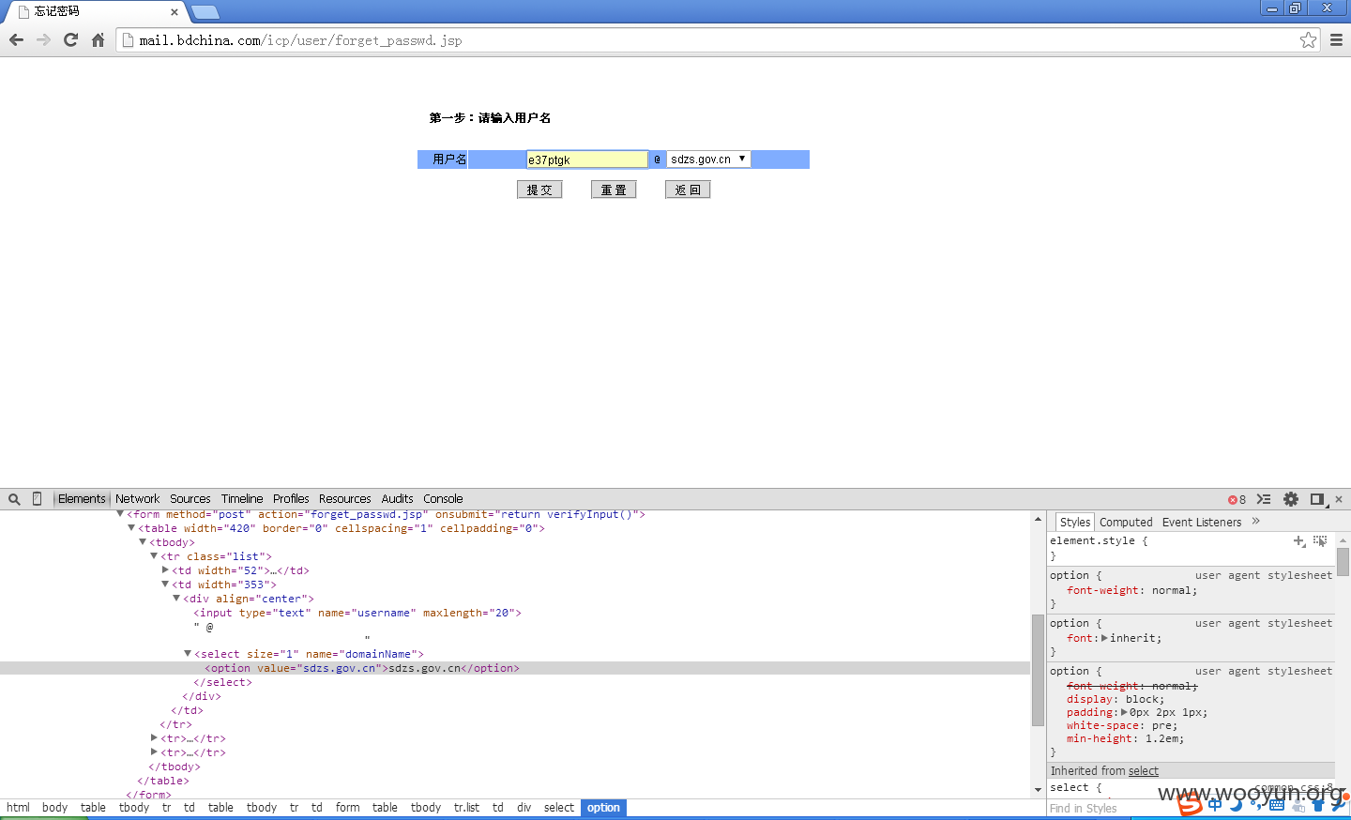Open a new browser tab
This screenshot has height=820, width=1351.
pos(205,12)
